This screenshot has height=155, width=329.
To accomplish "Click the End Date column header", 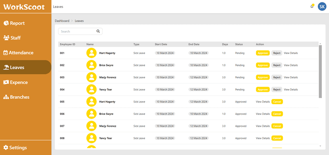I will (x=194, y=44).
